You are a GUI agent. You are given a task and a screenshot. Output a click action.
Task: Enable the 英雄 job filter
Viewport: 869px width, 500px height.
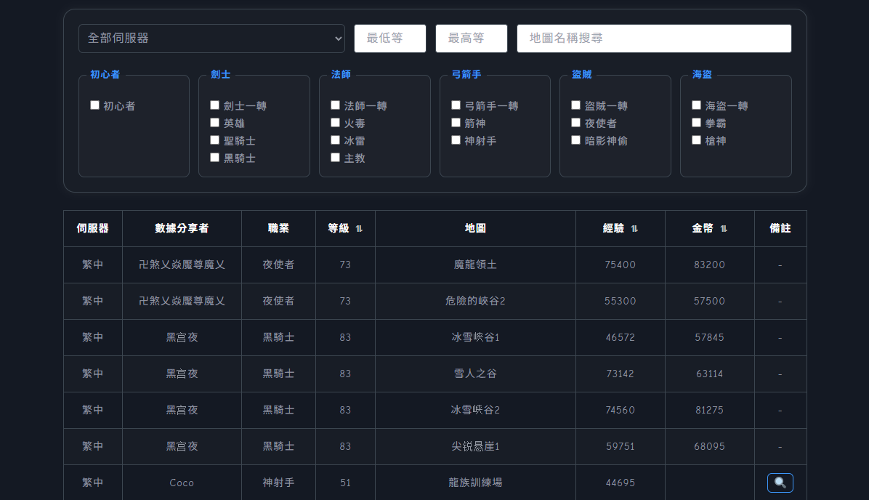click(x=215, y=123)
